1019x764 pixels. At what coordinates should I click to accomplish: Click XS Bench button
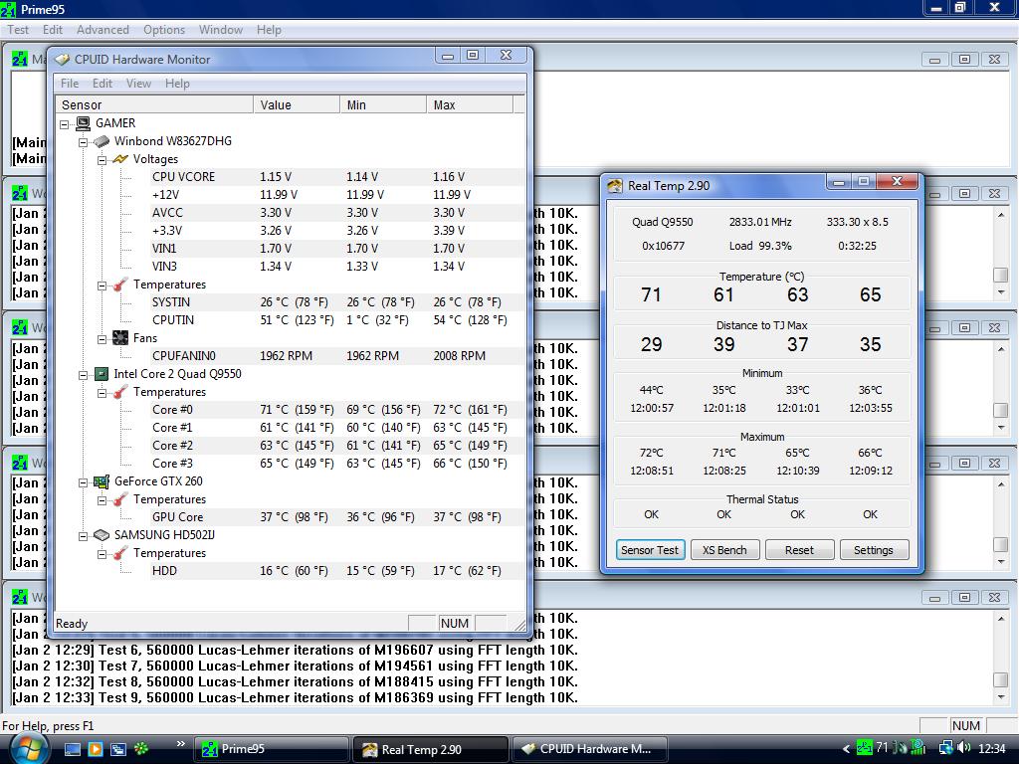(x=724, y=550)
